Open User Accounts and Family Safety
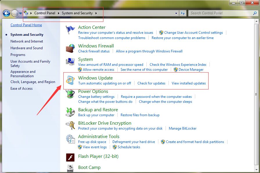The height and width of the screenshot is (173, 260). pyautogui.click(x=30, y=64)
